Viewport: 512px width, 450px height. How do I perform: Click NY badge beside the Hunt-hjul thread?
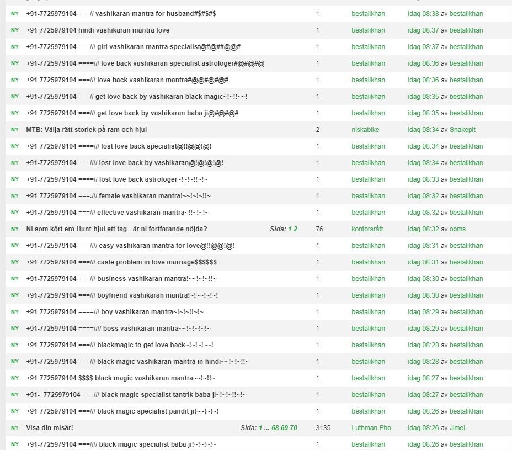(14, 229)
